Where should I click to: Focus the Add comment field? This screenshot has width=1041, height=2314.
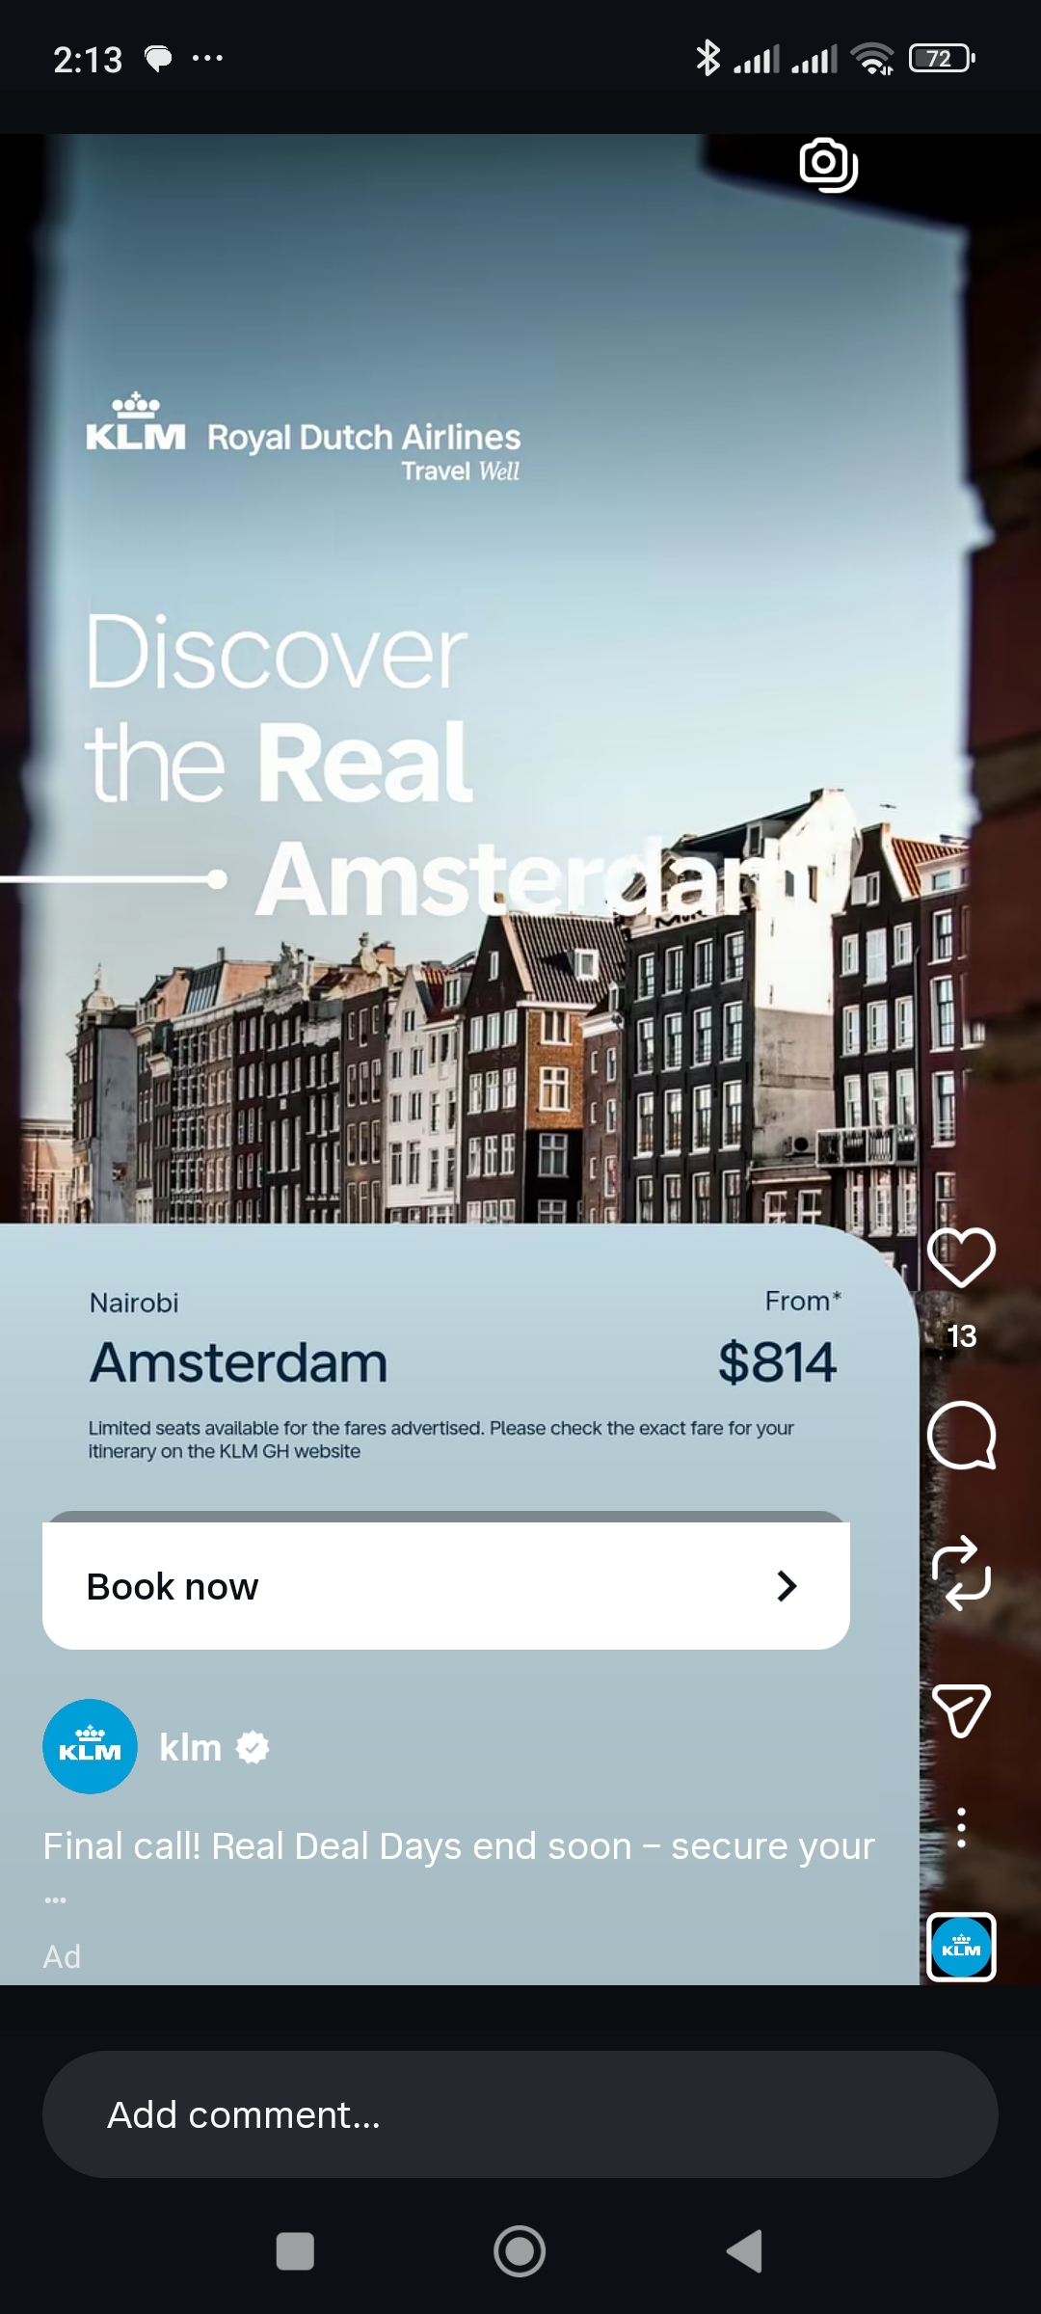tap(520, 2114)
